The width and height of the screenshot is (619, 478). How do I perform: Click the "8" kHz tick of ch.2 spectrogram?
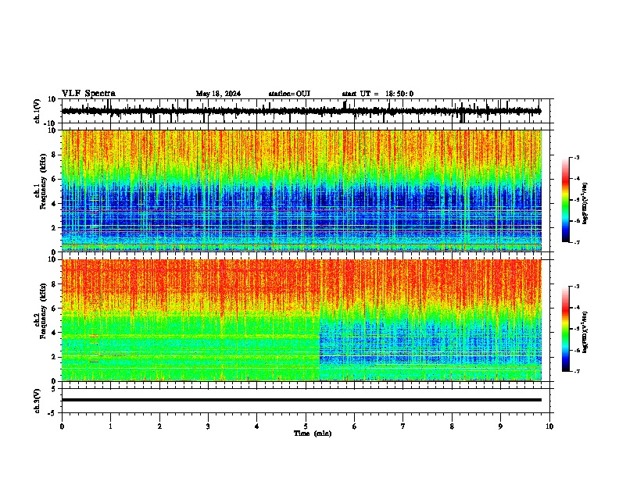coord(54,284)
